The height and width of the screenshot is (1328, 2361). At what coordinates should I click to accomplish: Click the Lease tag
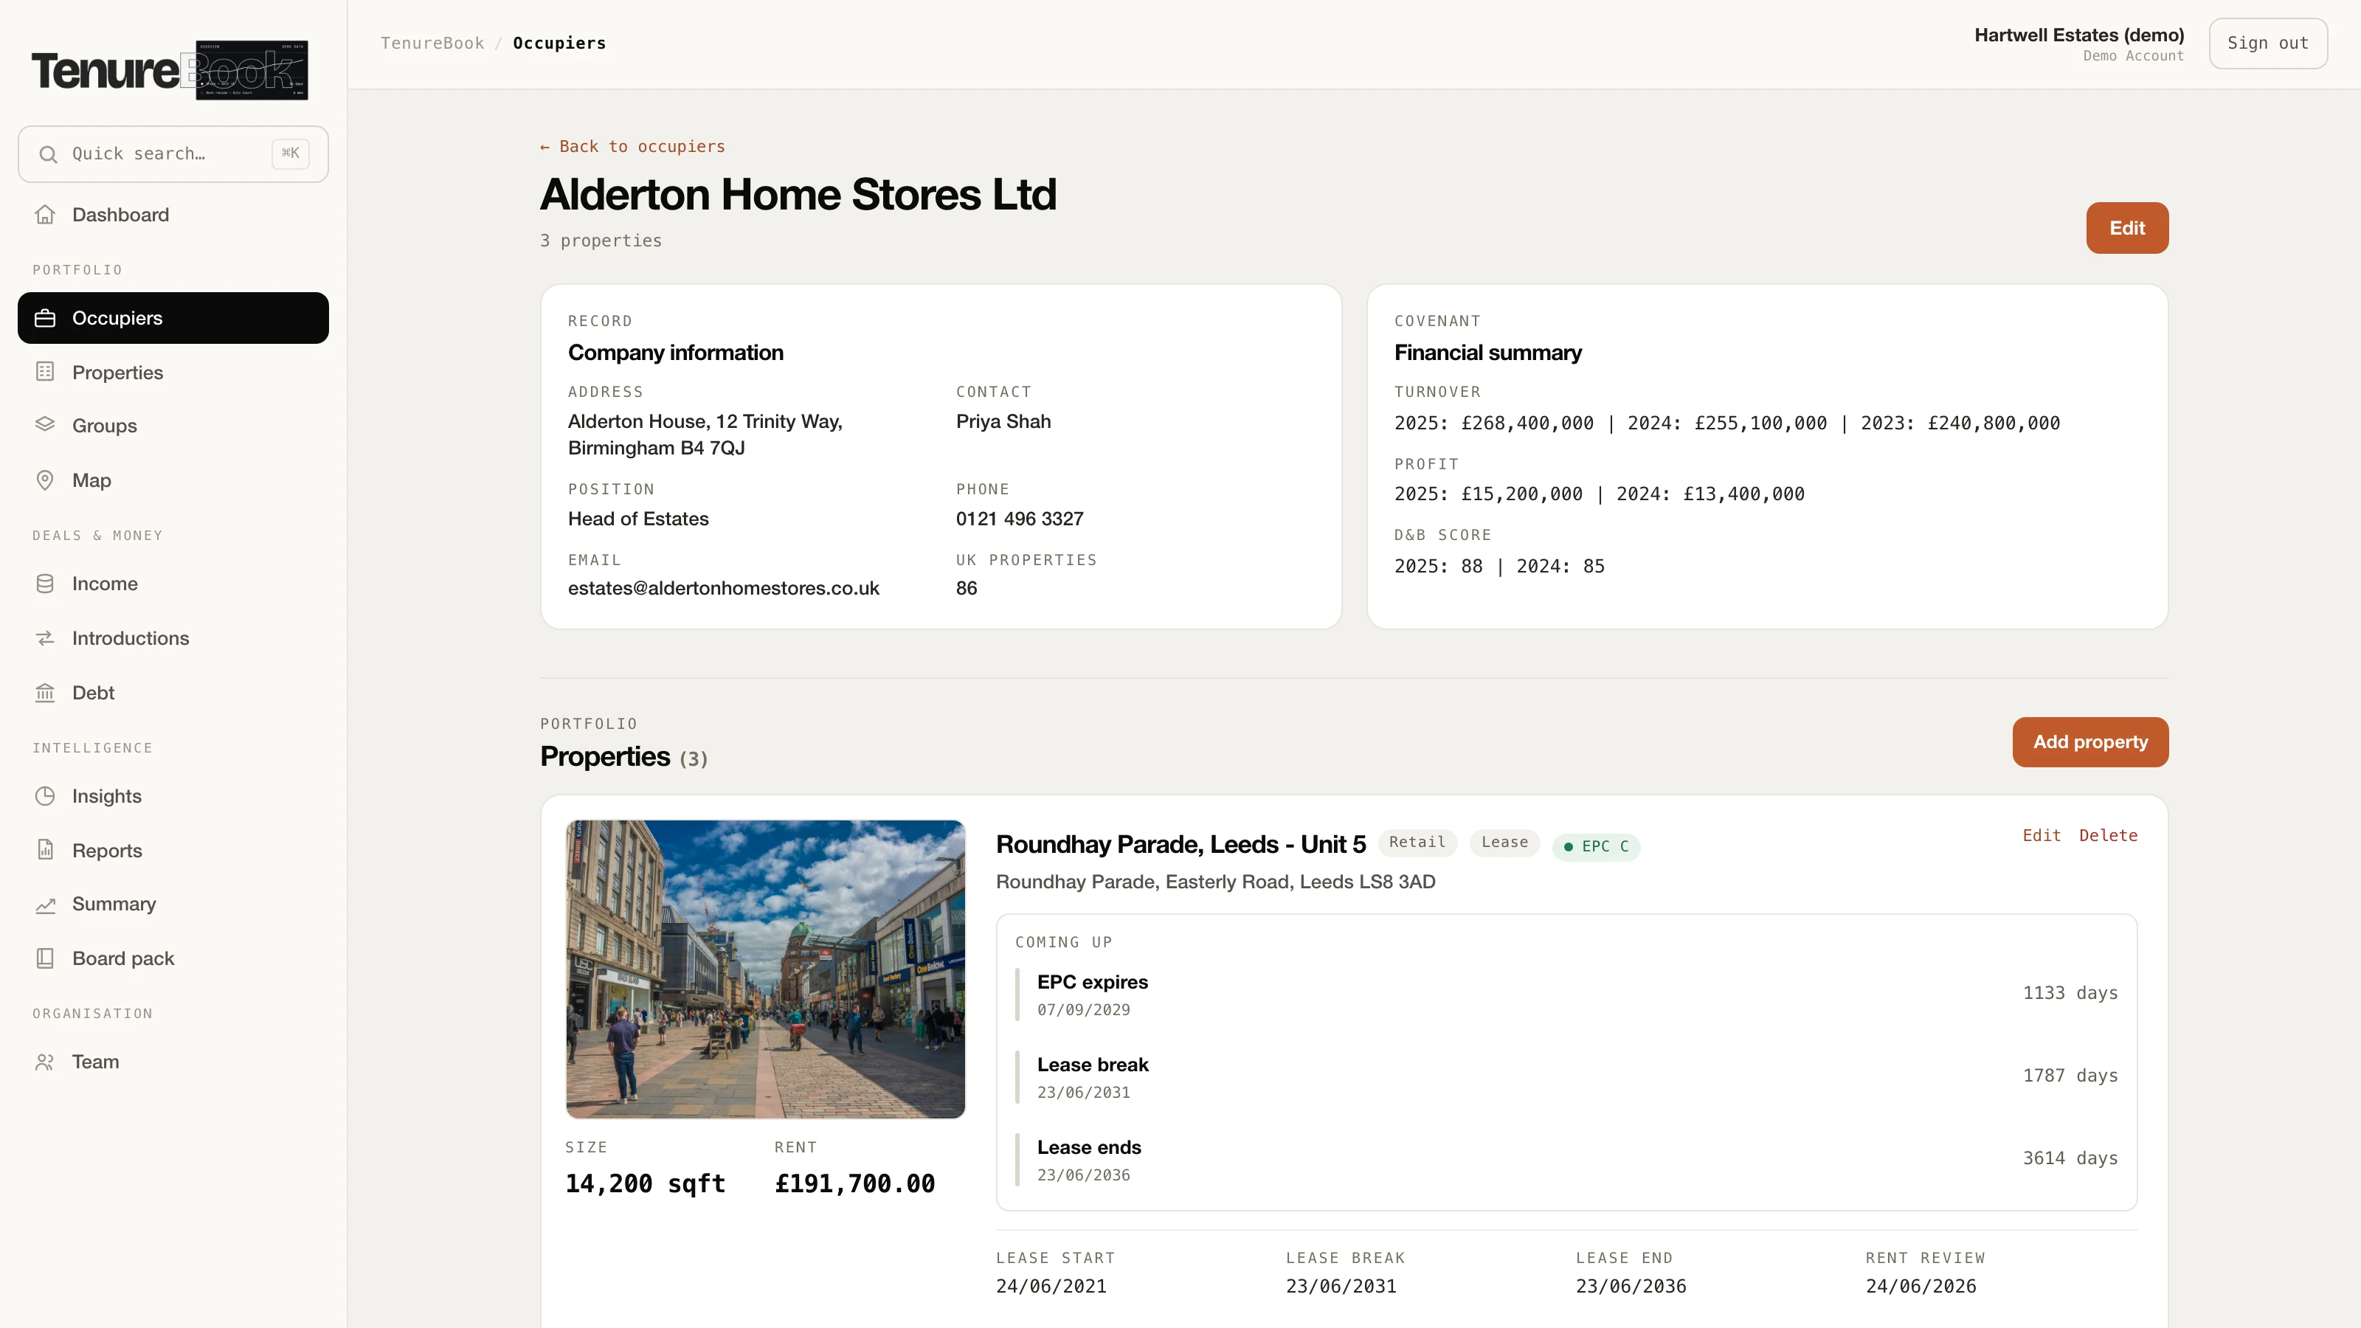click(x=1505, y=843)
